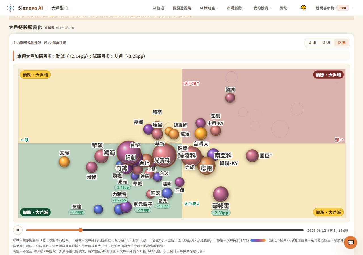Pause the timeline animation
This screenshot has height=255, width=363.
18,230
